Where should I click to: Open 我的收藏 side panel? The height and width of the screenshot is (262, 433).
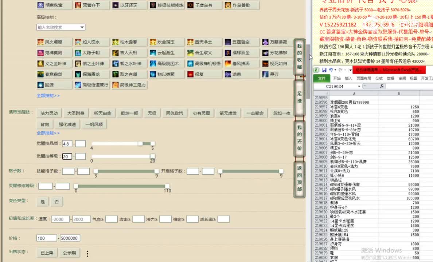[299, 56]
